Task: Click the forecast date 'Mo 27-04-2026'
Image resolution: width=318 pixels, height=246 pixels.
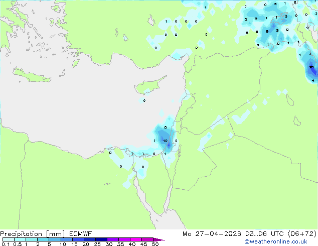Action: pyautogui.click(x=212, y=234)
